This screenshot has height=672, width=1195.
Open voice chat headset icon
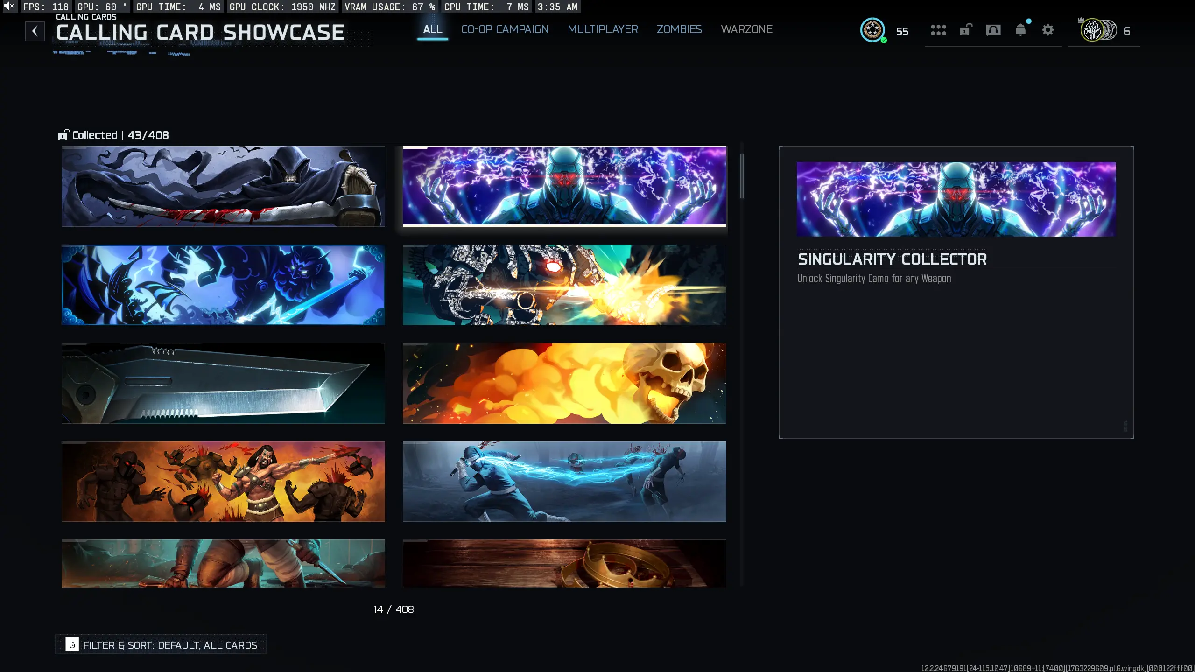click(x=993, y=30)
